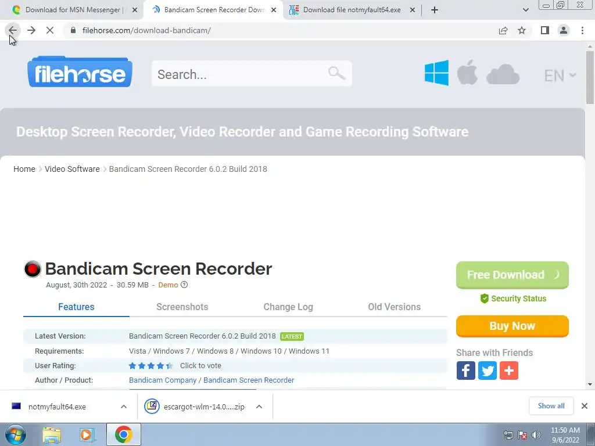
Task: Click the share page icon in address bar
Action: coord(503,30)
